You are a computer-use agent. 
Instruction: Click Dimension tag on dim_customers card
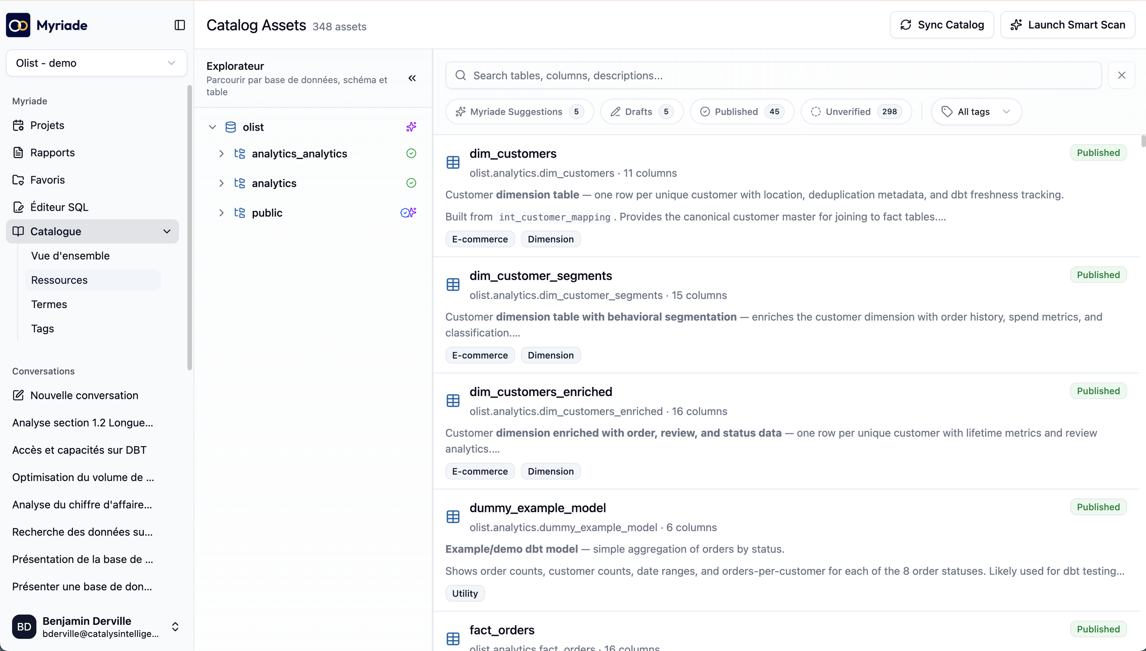point(550,239)
